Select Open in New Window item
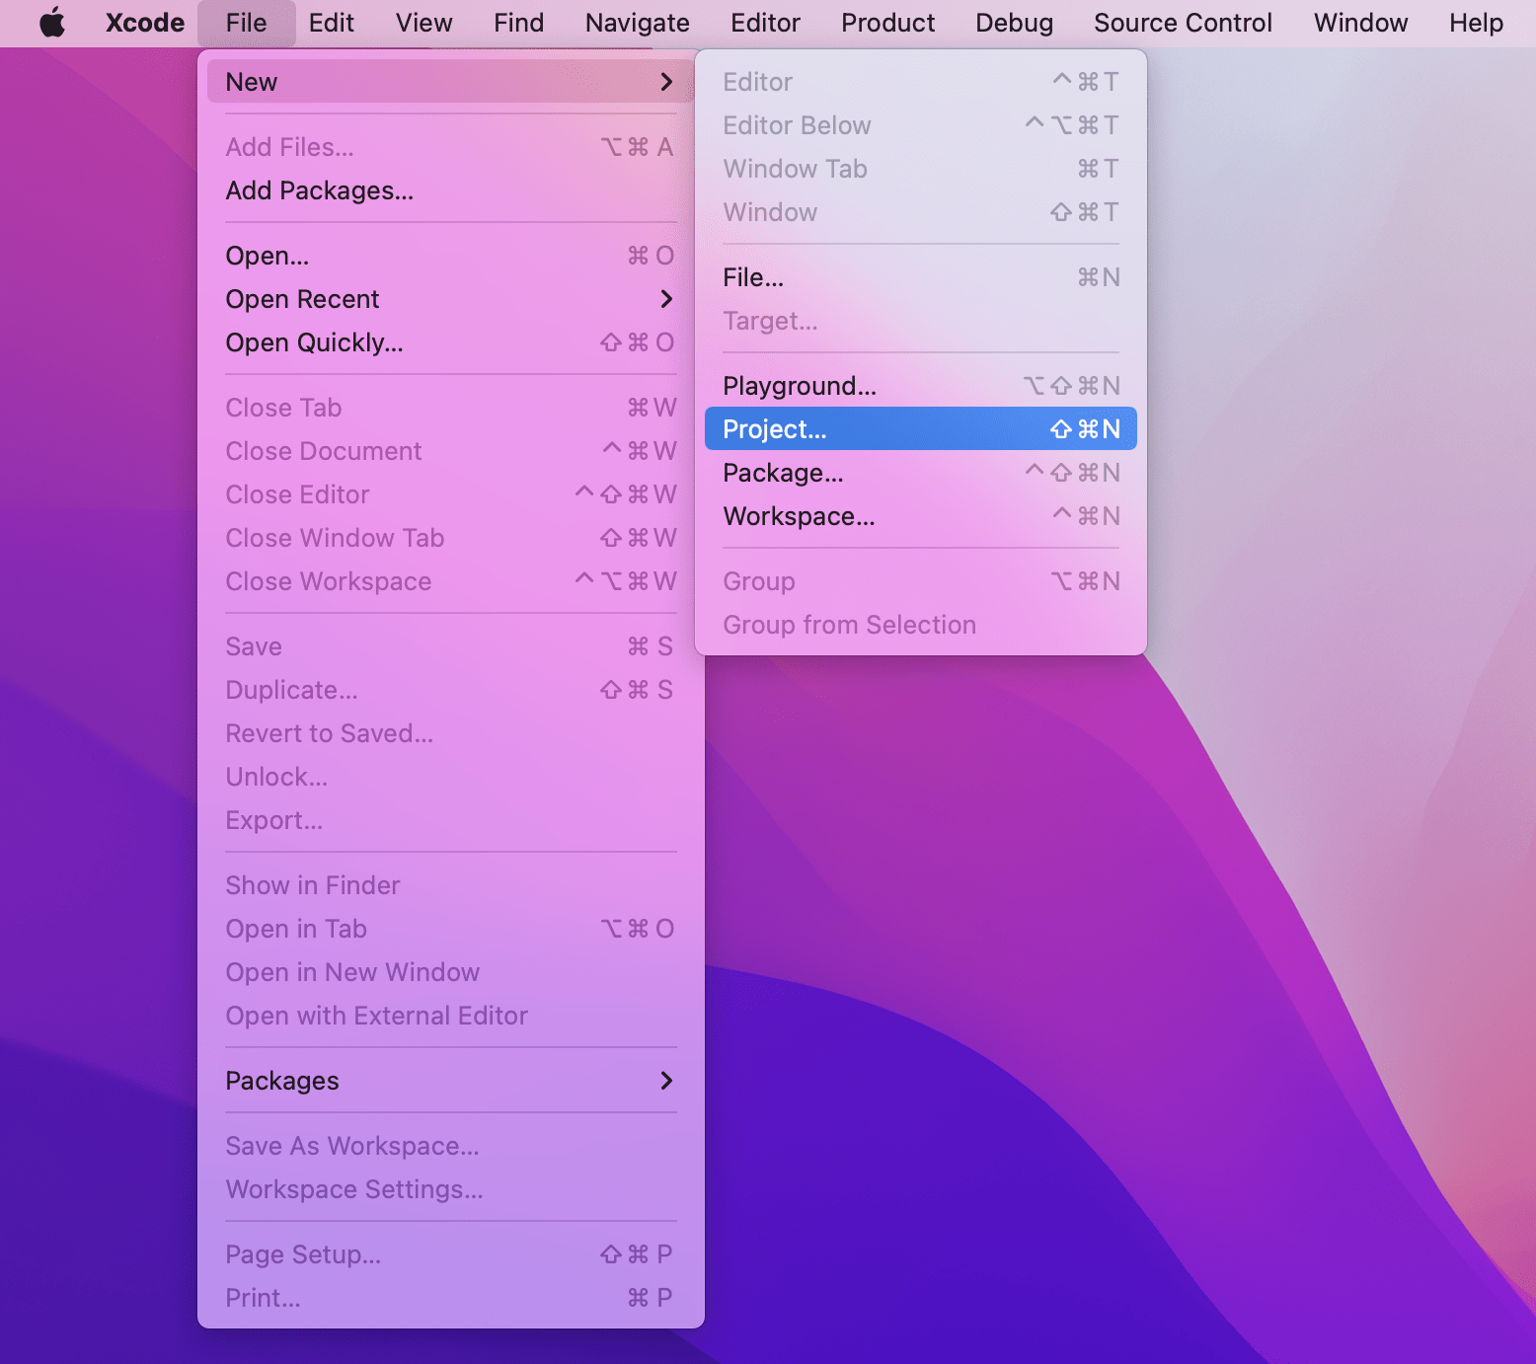1536x1364 pixels. point(451,972)
